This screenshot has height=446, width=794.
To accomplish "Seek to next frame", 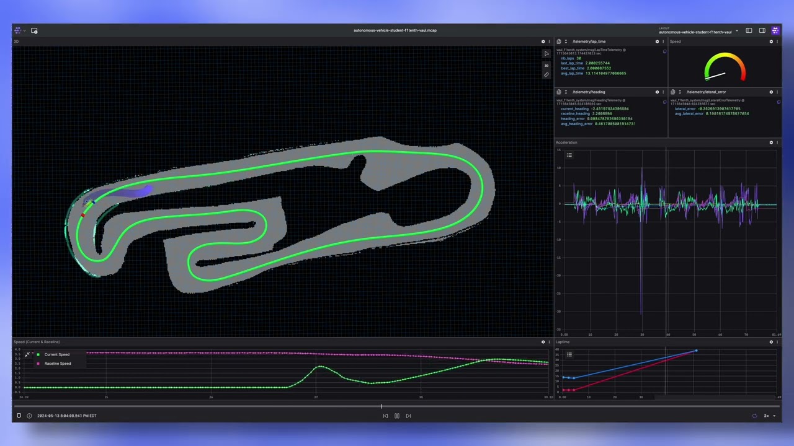I will (408, 416).
